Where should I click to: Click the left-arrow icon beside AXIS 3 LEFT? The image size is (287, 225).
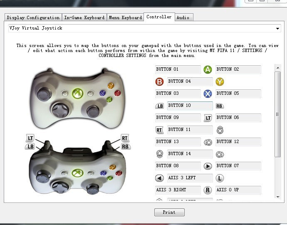[x=159, y=178]
